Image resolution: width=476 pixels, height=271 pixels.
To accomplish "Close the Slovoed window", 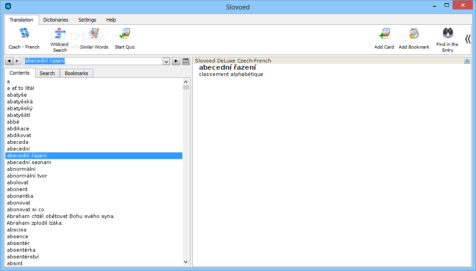I will (x=462, y=5).
